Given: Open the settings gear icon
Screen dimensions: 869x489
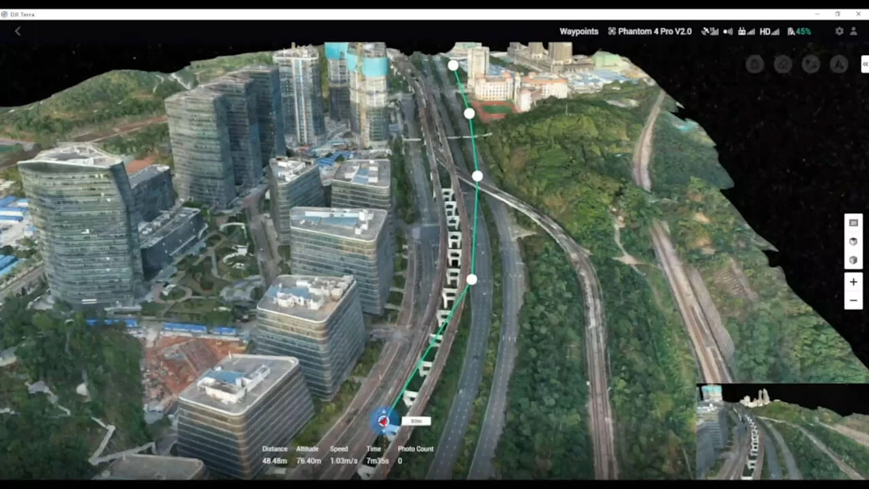Looking at the screenshot, I should pyautogui.click(x=839, y=31).
